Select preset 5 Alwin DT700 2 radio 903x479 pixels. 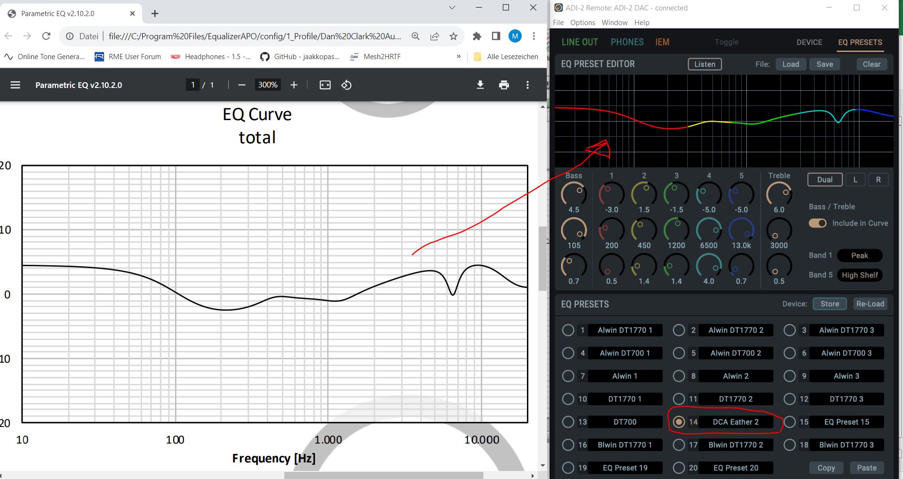pyautogui.click(x=679, y=353)
